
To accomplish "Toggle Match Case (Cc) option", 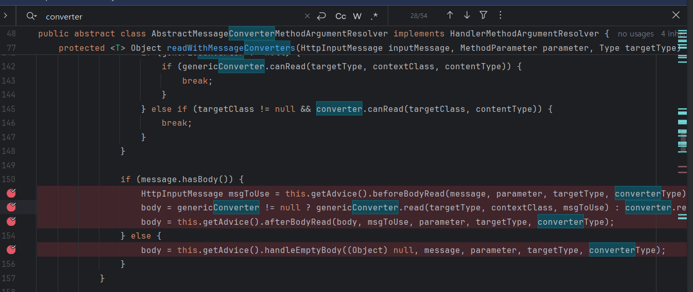I will [x=340, y=16].
